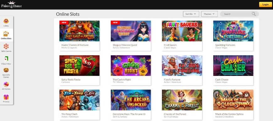Screen dimensions: 273x121
Task: Click the 'Fjord's Fortune' title text
Action: point(172,80)
